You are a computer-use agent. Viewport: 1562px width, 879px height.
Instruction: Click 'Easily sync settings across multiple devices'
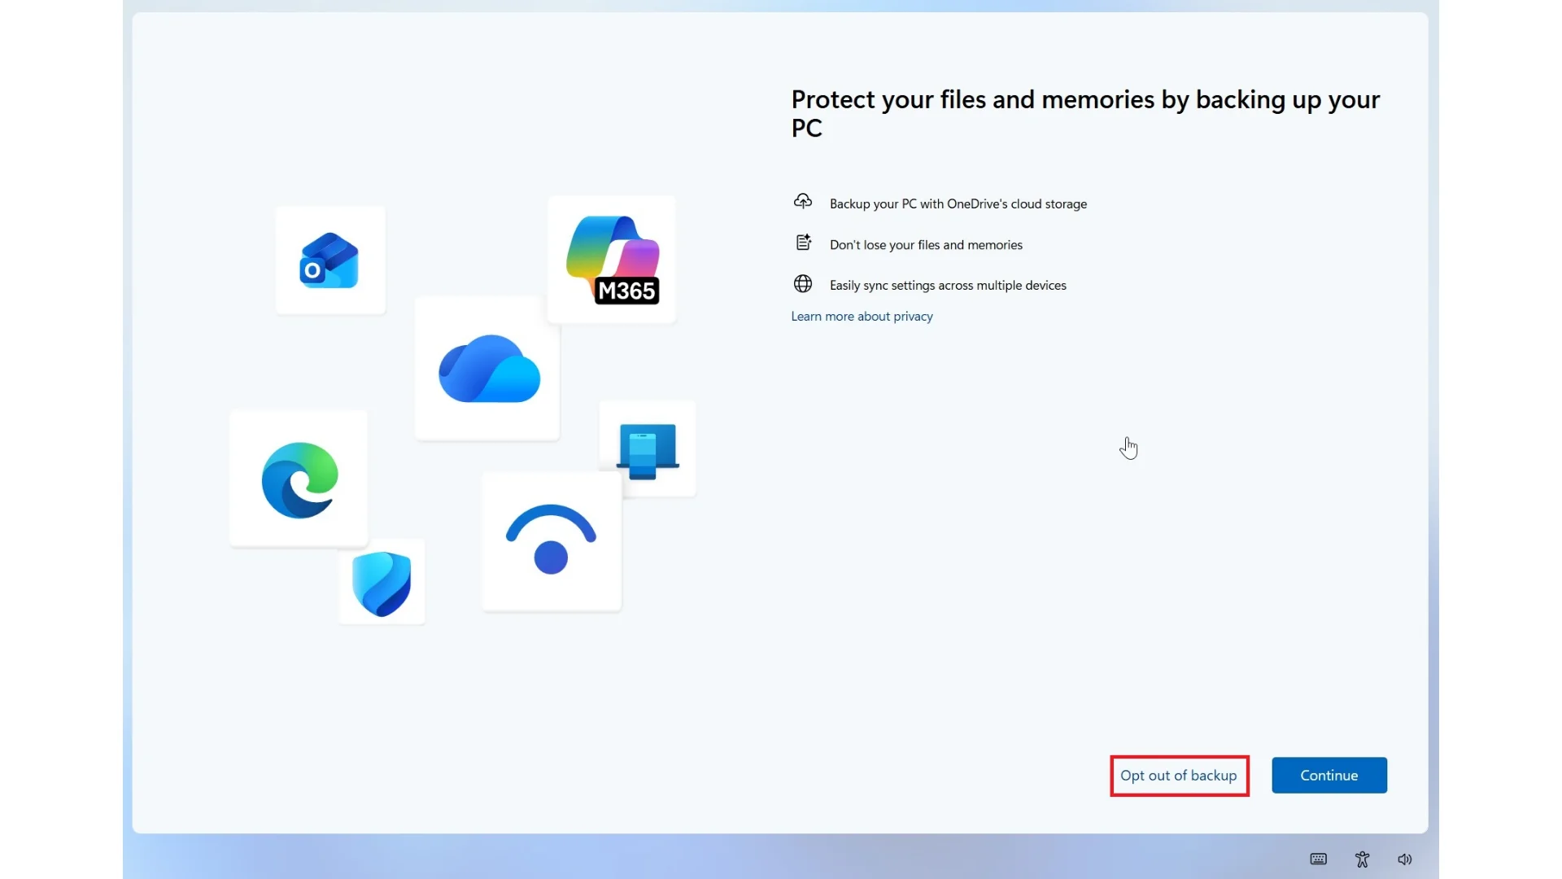(x=948, y=286)
